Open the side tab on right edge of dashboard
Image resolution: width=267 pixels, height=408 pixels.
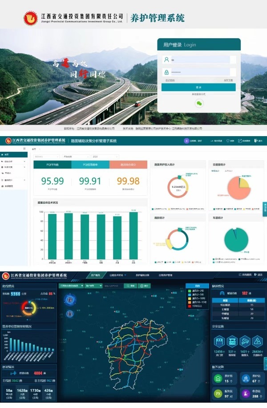click(265, 209)
